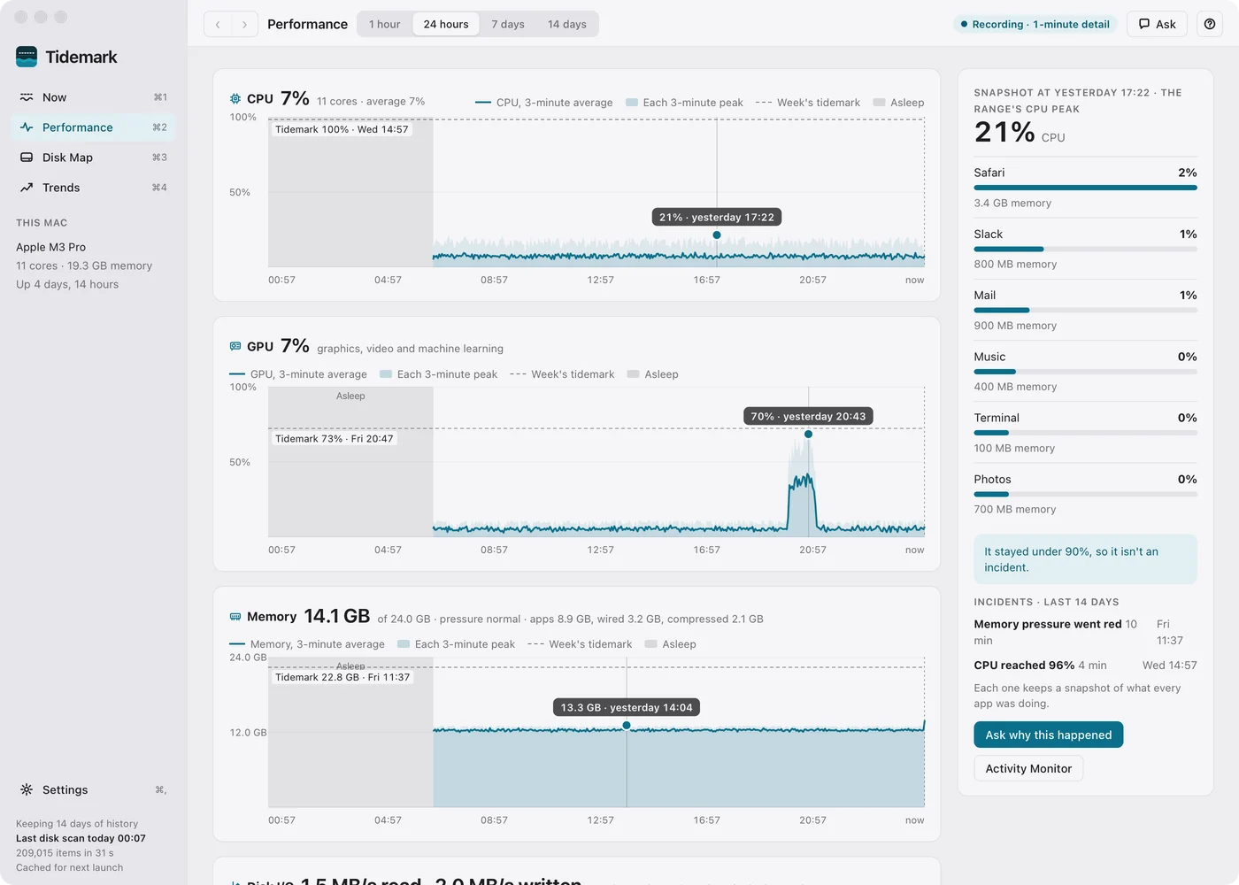The image size is (1239, 885).
Task: Click the '21% · yesterday 17:22' tooltip
Action: 717,217
